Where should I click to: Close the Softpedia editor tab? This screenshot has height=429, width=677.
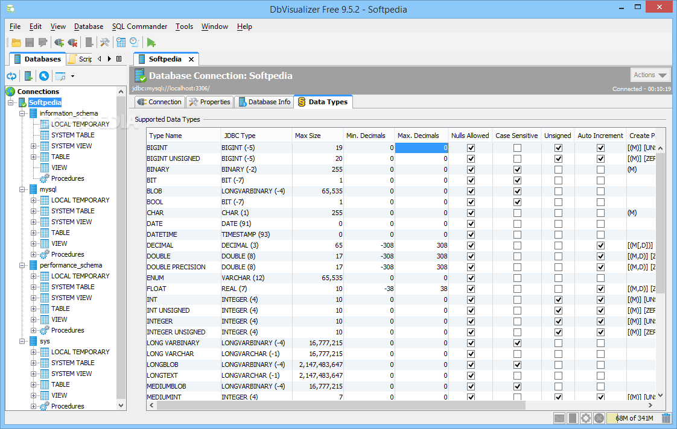(x=191, y=59)
